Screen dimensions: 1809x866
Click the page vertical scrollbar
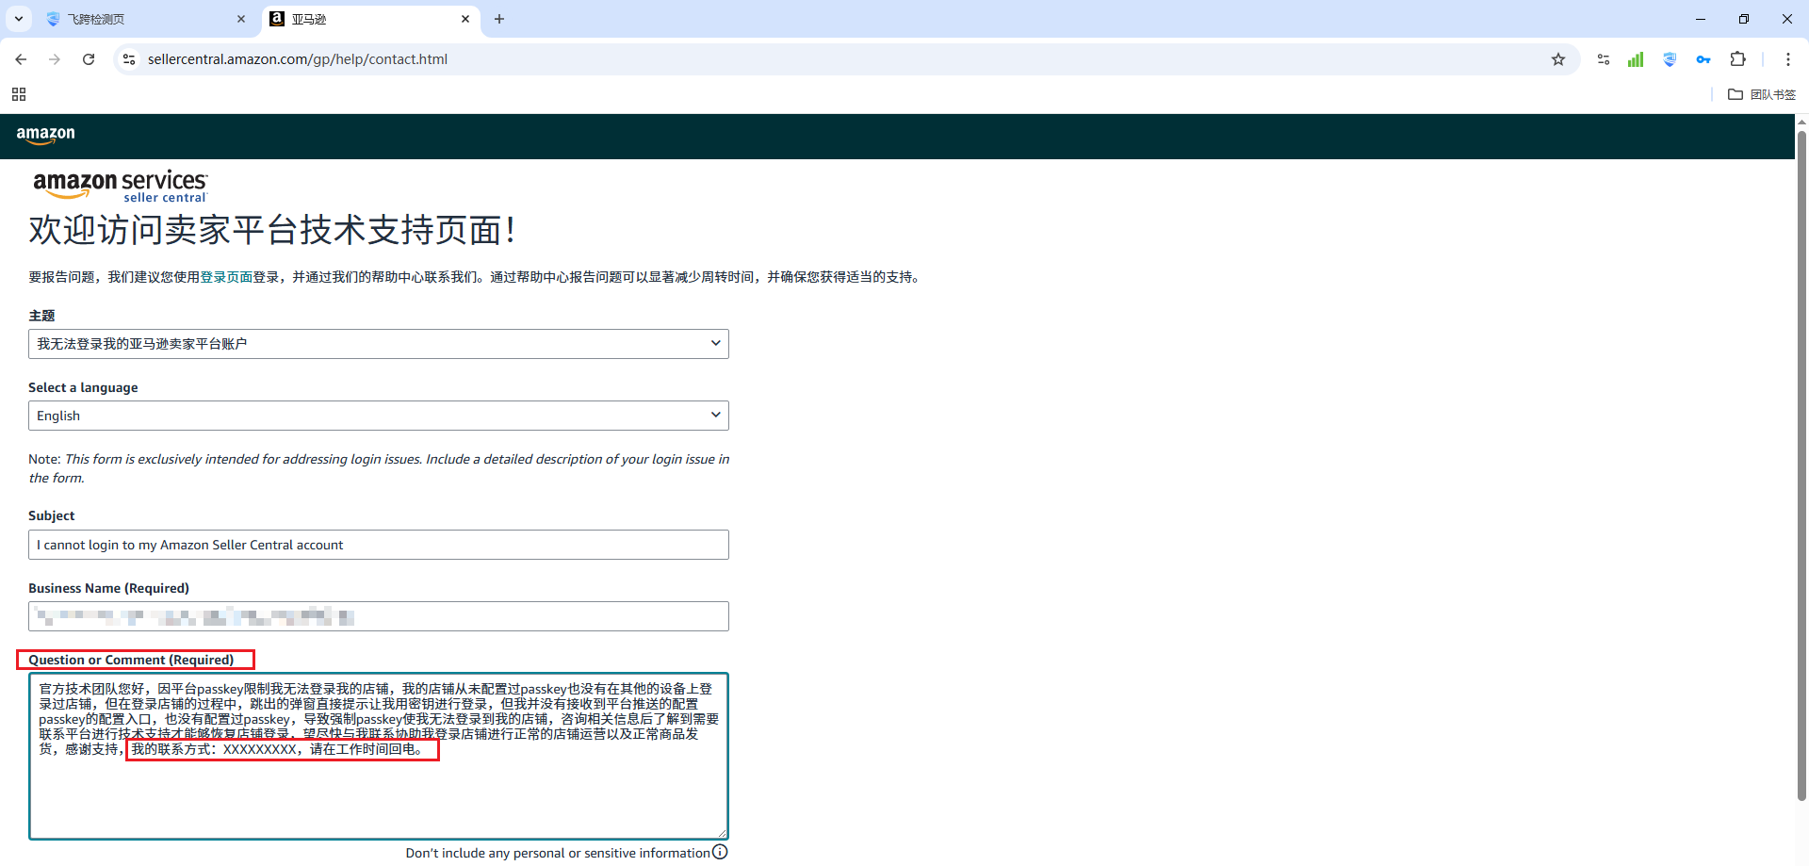[x=1801, y=466]
